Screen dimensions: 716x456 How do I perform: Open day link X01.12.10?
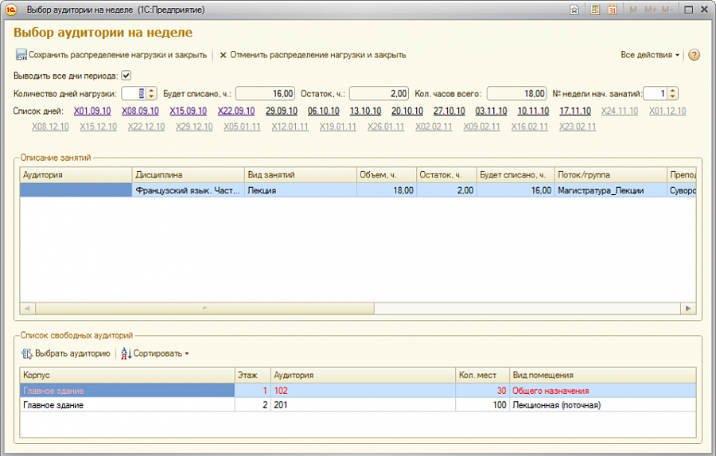(x=667, y=111)
